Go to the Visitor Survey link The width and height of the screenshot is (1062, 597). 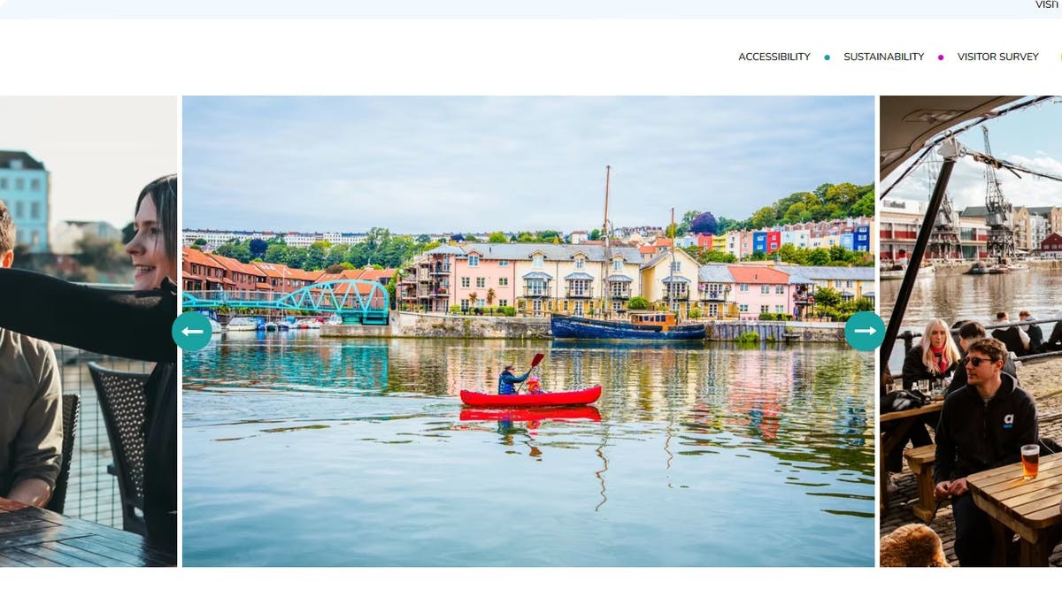coord(998,57)
